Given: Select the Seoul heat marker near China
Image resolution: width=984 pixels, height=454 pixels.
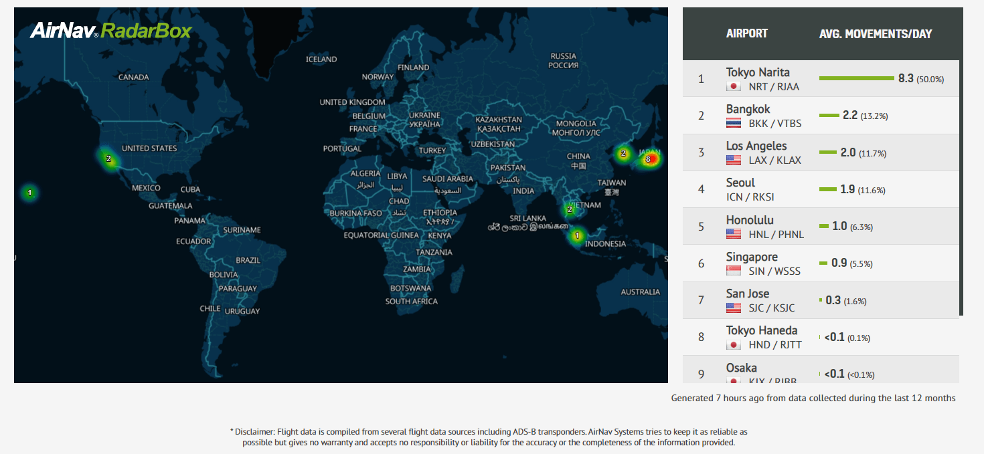Looking at the screenshot, I should tap(623, 153).
